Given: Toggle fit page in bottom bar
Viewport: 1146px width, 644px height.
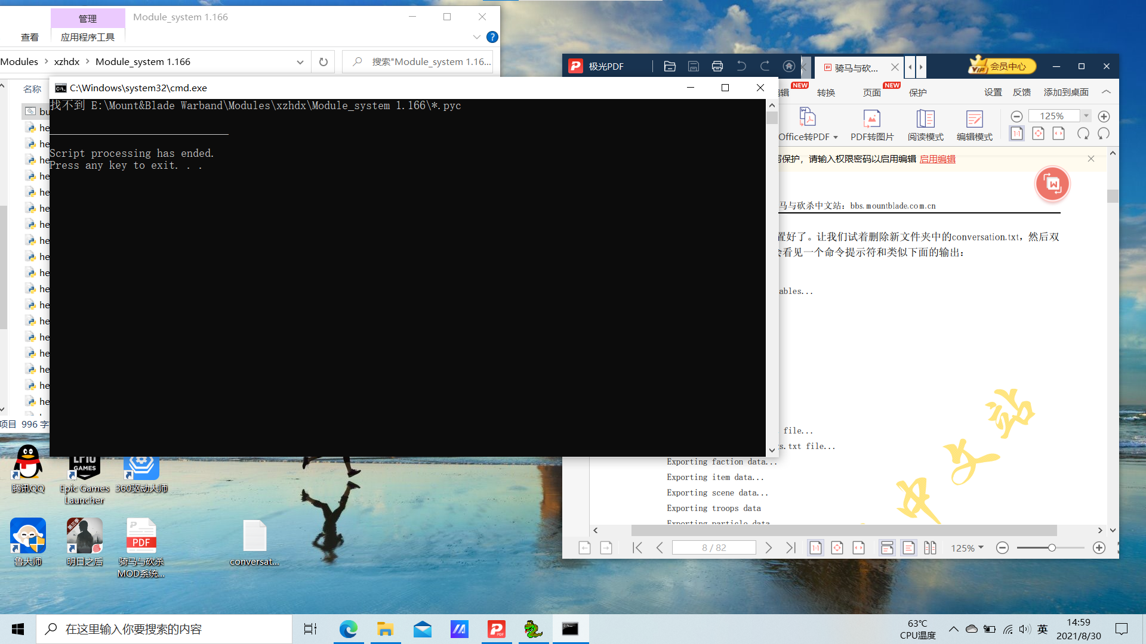Looking at the screenshot, I should (837, 547).
